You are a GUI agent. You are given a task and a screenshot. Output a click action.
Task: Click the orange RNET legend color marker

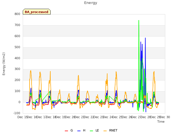105,131
